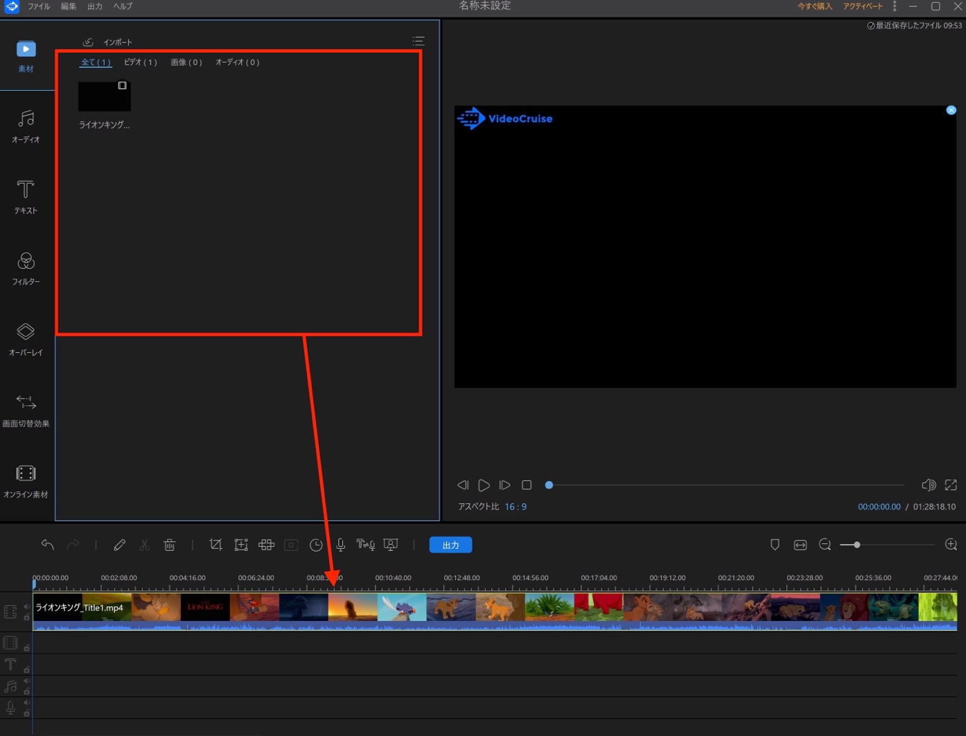Screen dimensions: 966x736
Task: Open the 素材 media panel
Action: click(26, 56)
